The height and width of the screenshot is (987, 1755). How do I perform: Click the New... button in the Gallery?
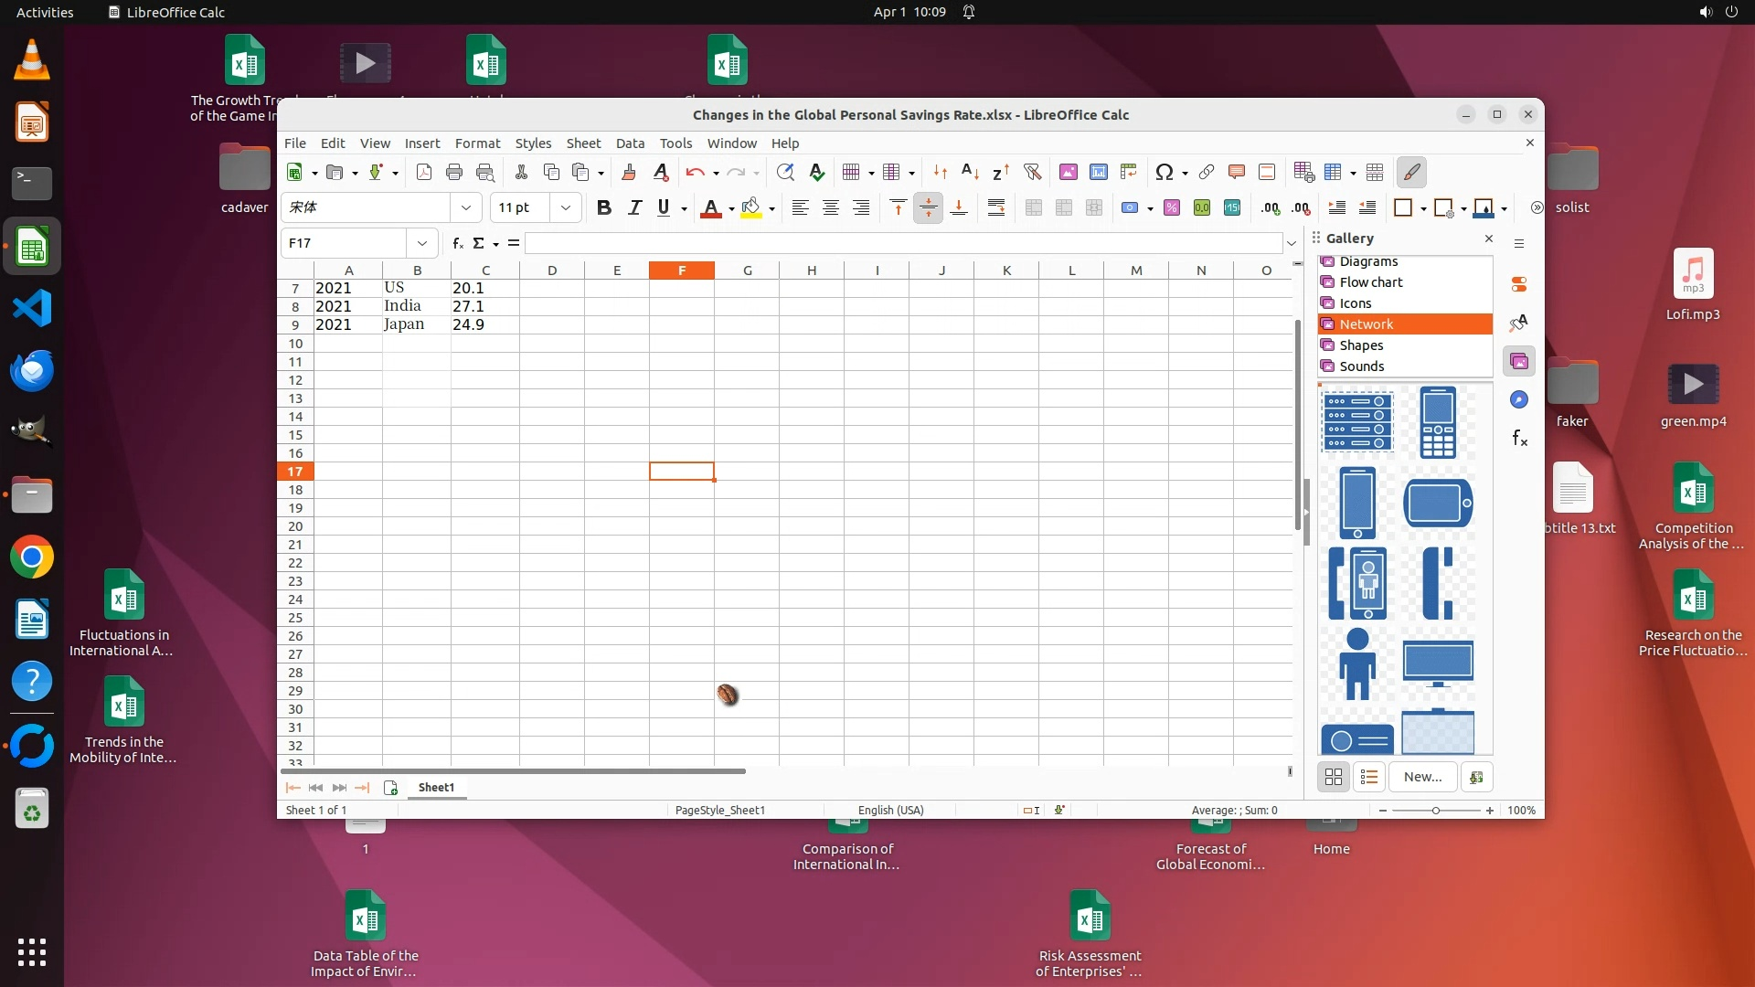coord(1422,777)
